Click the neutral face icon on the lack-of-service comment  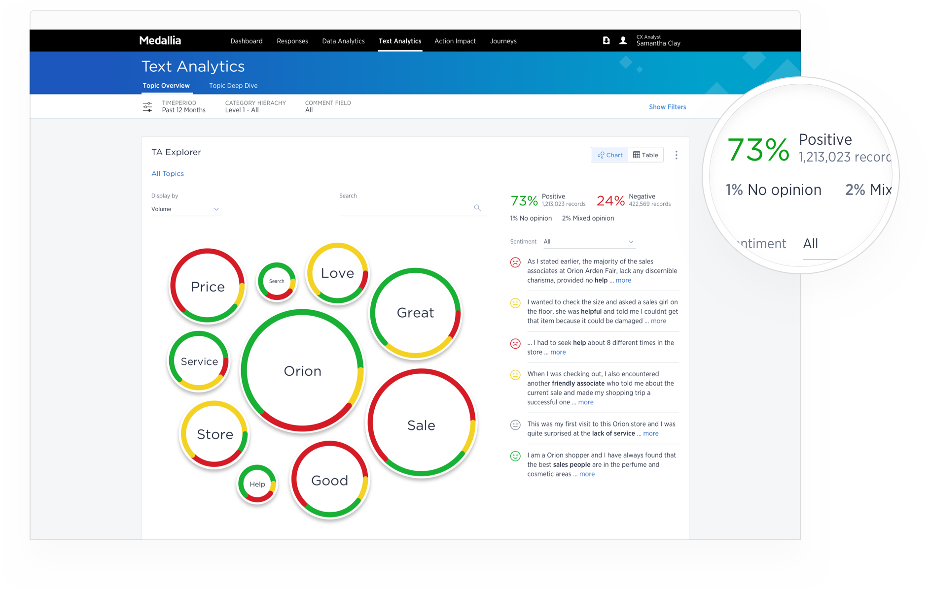click(x=515, y=425)
